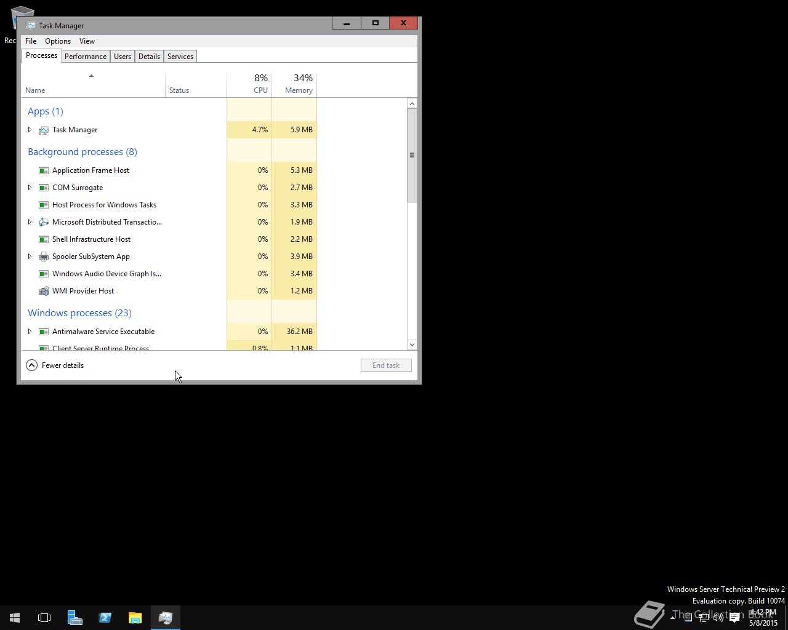Click the COM Surrogate process icon
This screenshot has height=630, width=788.
pyautogui.click(x=44, y=188)
